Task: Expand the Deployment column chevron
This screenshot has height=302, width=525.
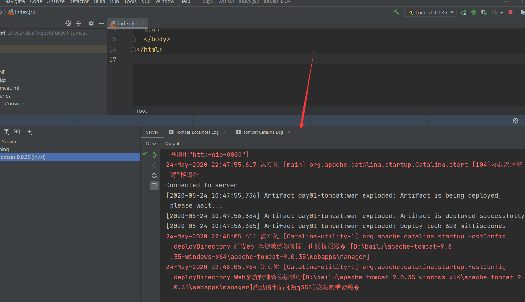Action: click(154, 144)
